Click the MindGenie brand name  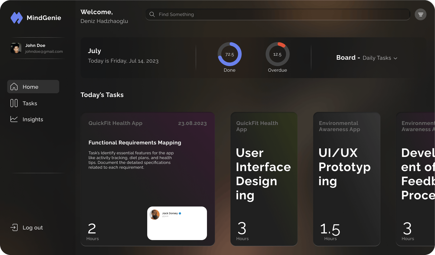click(x=44, y=18)
